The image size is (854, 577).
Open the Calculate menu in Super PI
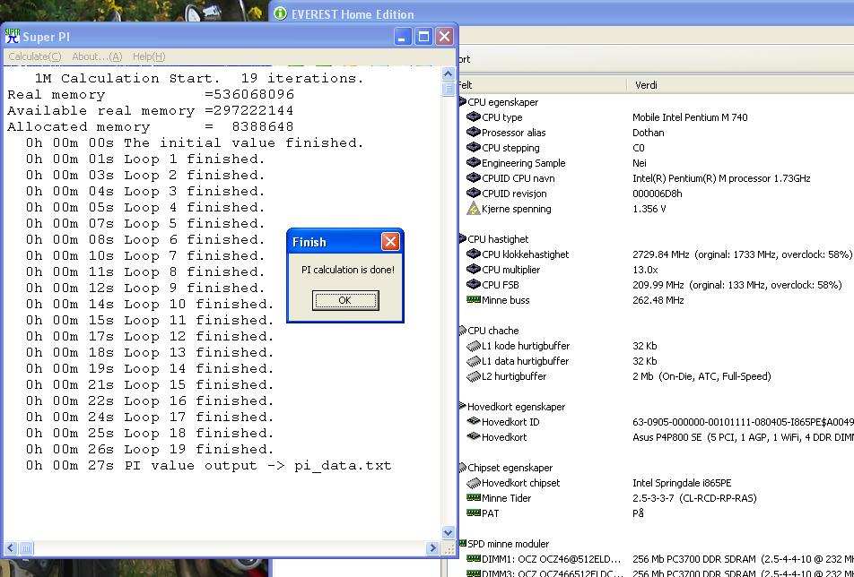click(x=35, y=56)
